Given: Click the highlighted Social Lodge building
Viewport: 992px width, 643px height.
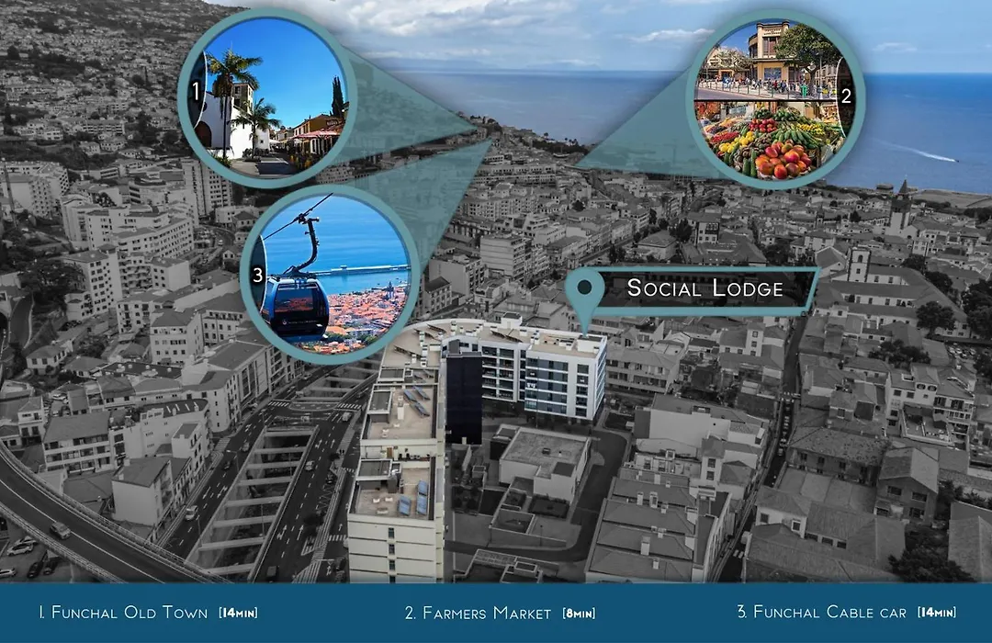Looking at the screenshot, I should (524, 373).
